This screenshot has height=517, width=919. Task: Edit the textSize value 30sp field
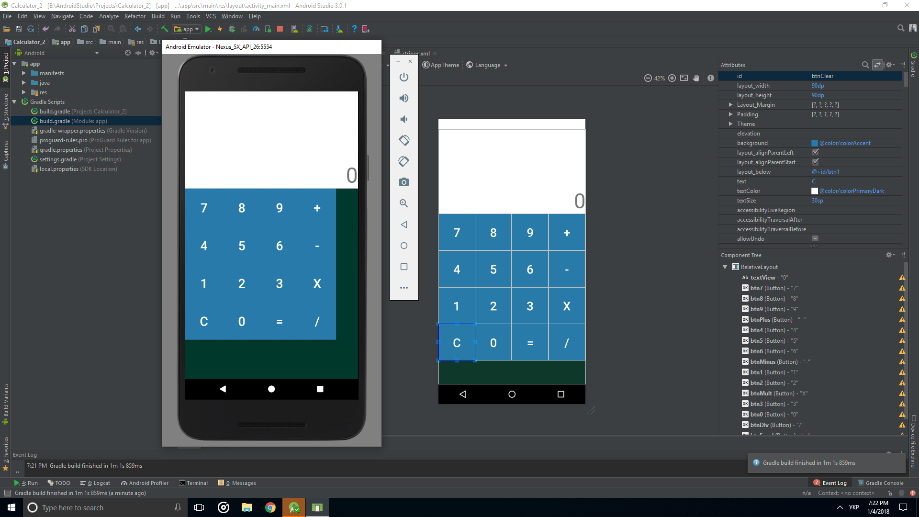pos(817,200)
